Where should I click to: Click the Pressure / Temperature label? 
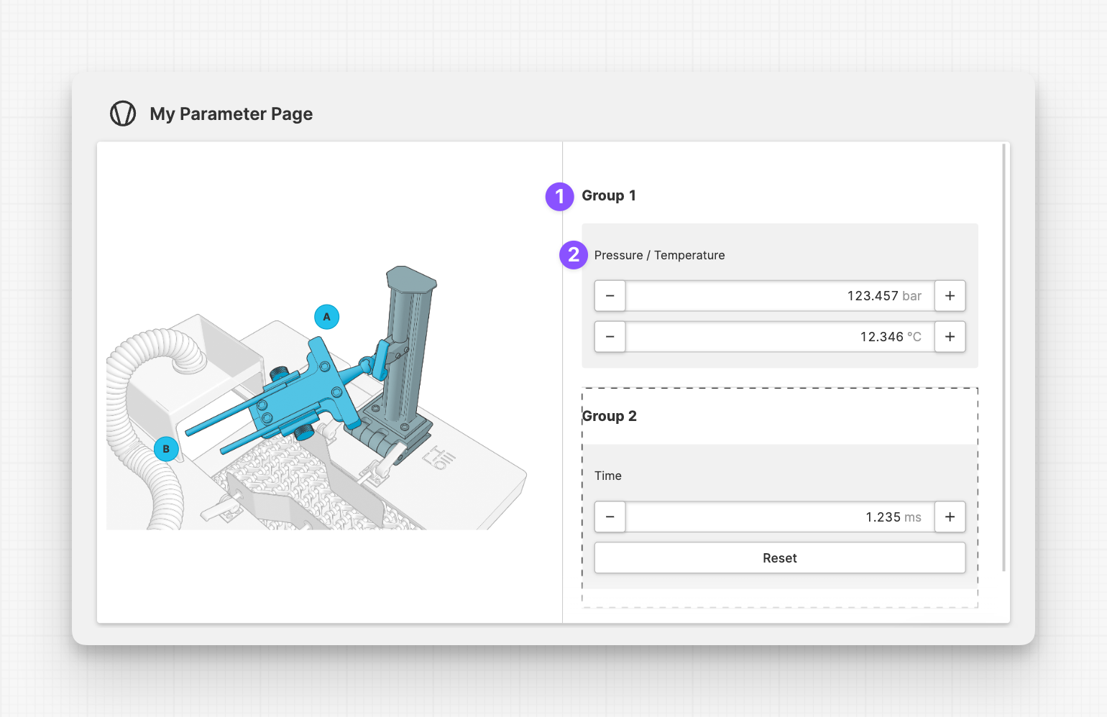tap(659, 255)
